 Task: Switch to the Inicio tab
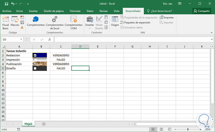(x=20, y=11)
